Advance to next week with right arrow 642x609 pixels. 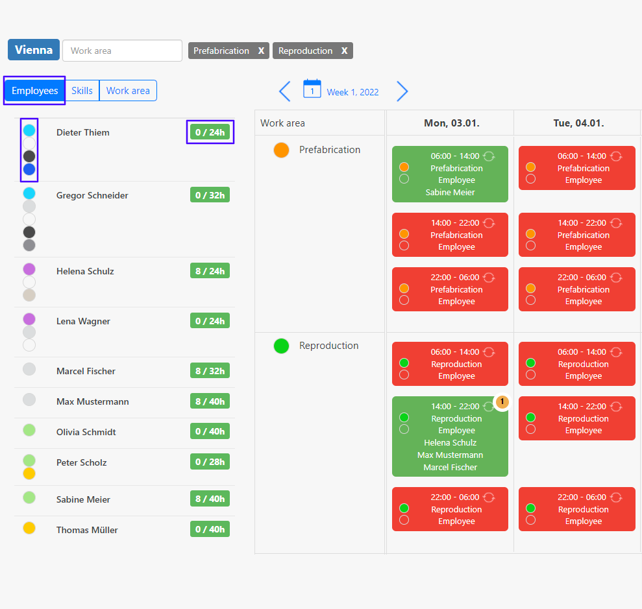(x=402, y=91)
